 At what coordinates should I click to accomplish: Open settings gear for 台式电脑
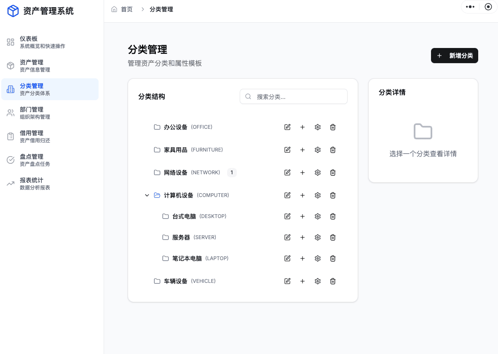click(318, 216)
